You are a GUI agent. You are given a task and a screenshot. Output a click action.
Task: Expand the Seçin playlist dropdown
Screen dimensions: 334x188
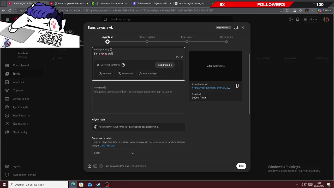tap(114, 153)
